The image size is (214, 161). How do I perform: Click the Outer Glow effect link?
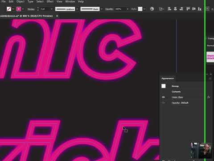pos(177,97)
